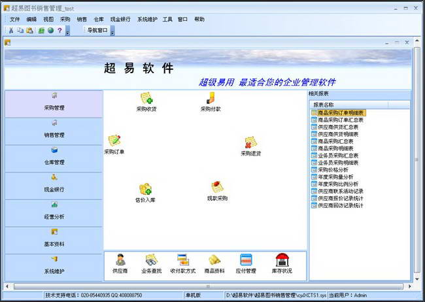The height and width of the screenshot is (302, 425).
Task: Open 商品资料 product data icon
Action: (x=214, y=263)
